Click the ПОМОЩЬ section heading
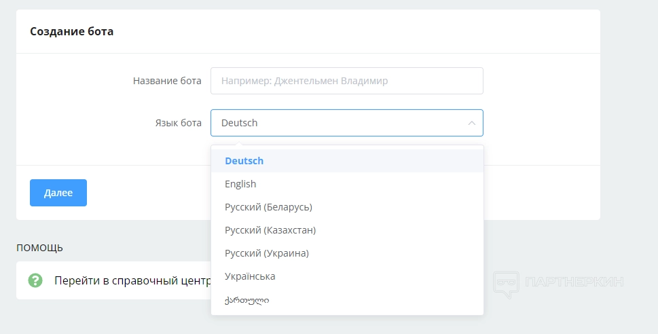 coord(39,248)
